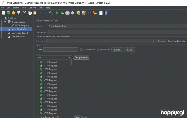187x118 pixels.
Task: Collapse the Thread Group tree node
Action: pos(5,22)
